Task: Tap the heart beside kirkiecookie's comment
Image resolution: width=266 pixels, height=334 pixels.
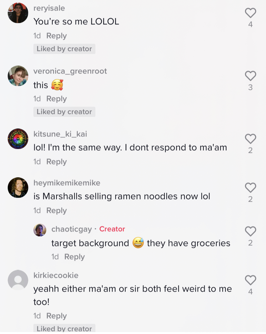Action: click(250, 280)
